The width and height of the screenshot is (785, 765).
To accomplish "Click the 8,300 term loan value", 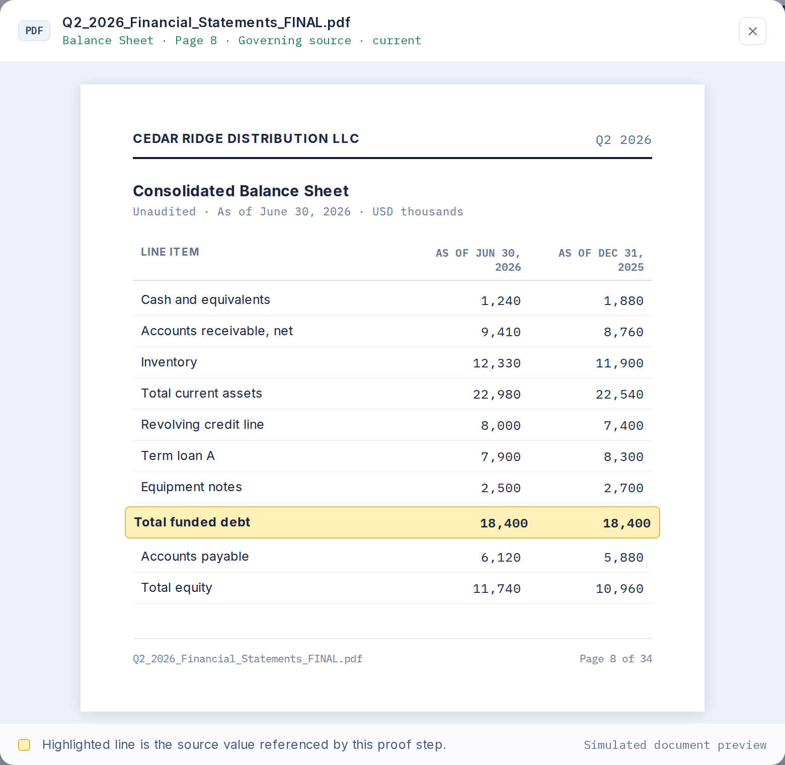I will pyautogui.click(x=623, y=457).
